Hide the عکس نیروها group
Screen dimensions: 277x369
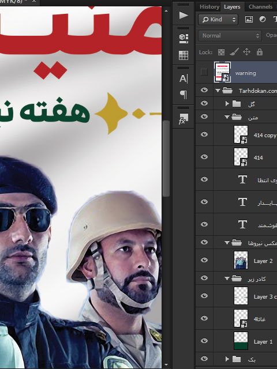204,242
